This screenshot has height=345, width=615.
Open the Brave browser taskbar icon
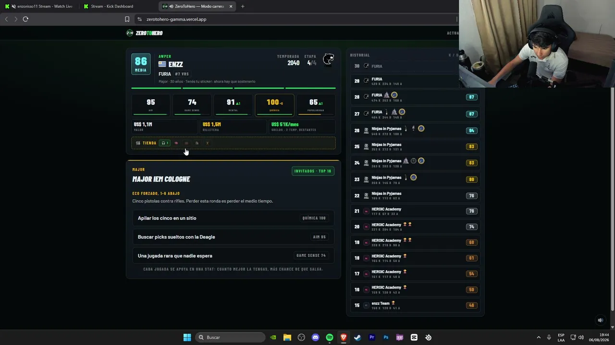pos(344,337)
